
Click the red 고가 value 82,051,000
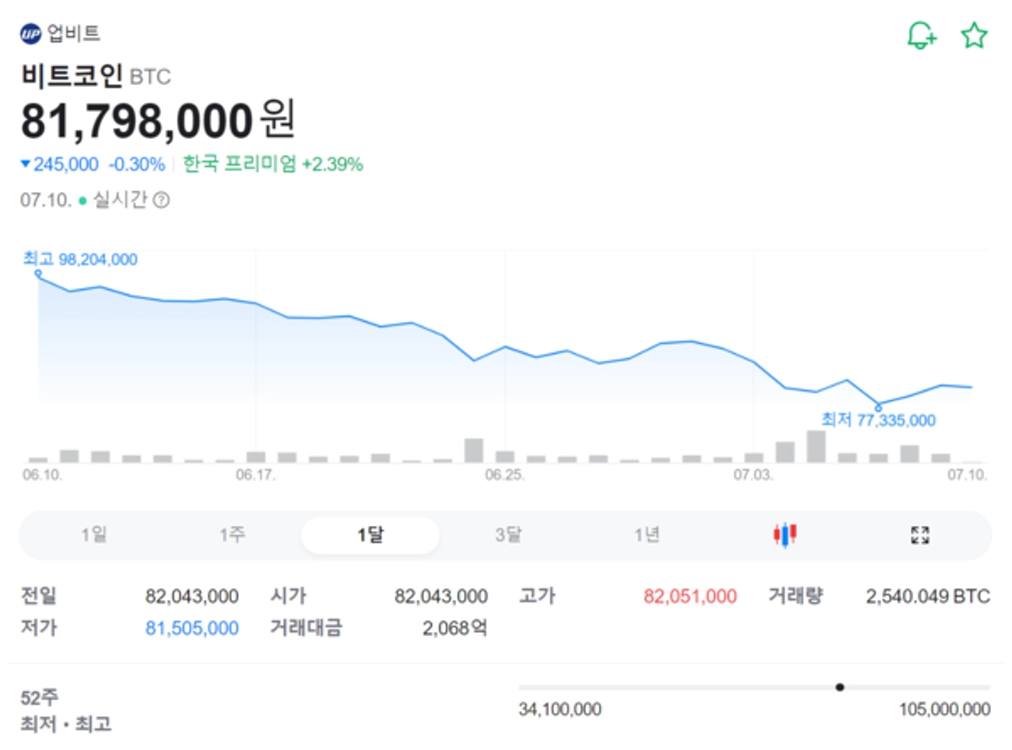point(692,597)
